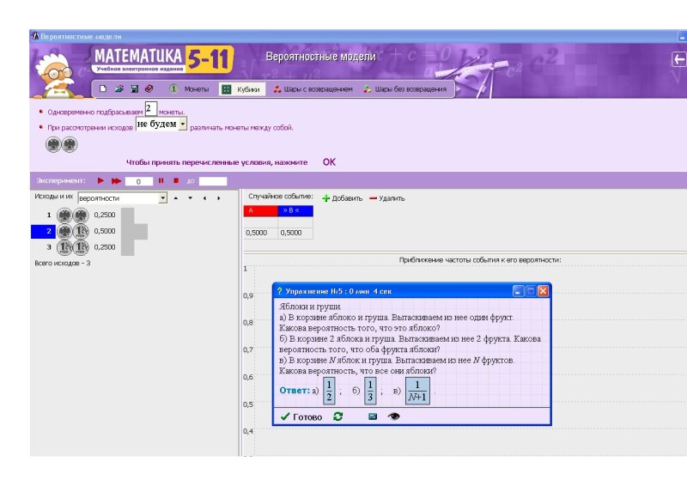Switch to the Кубики tab
This screenshot has width=687, height=486.
click(x=240, y=88)
